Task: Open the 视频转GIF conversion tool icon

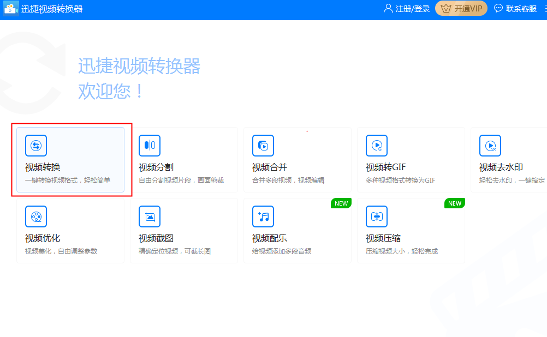Action: (x=376, y=145)
